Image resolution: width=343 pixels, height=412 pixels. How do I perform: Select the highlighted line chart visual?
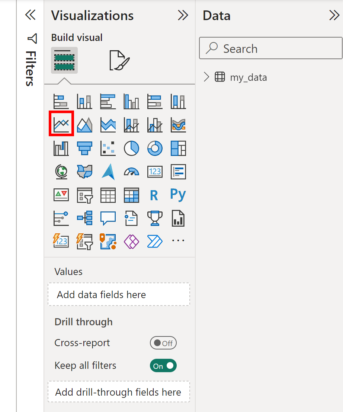[x=61, y=125]
